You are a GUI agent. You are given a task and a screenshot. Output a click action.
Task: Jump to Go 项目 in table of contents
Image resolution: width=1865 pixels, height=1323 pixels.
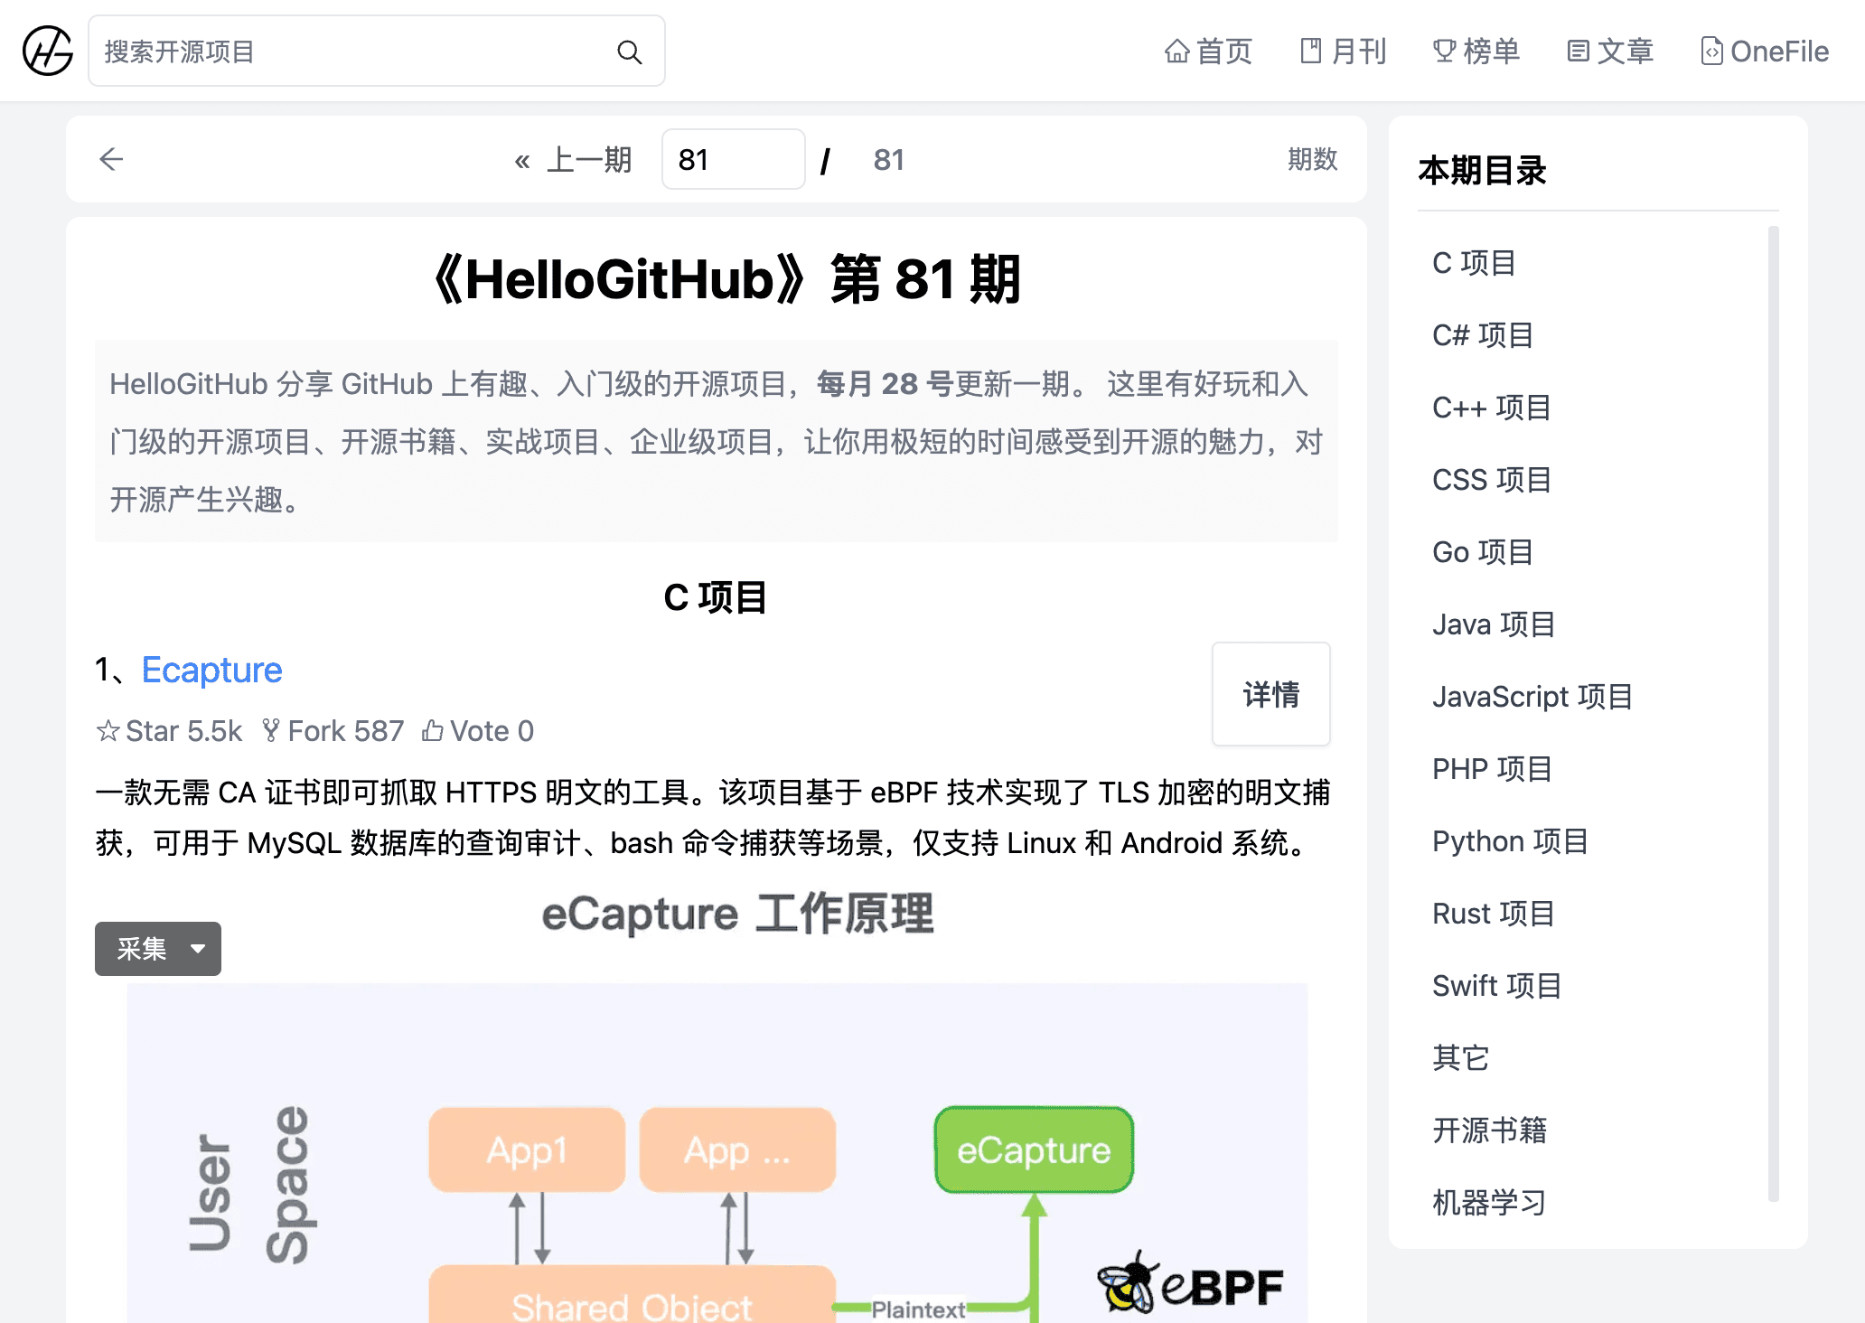(x=1483, y=552)
